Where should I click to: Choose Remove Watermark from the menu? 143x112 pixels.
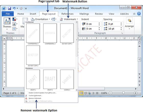click(35, 98)
